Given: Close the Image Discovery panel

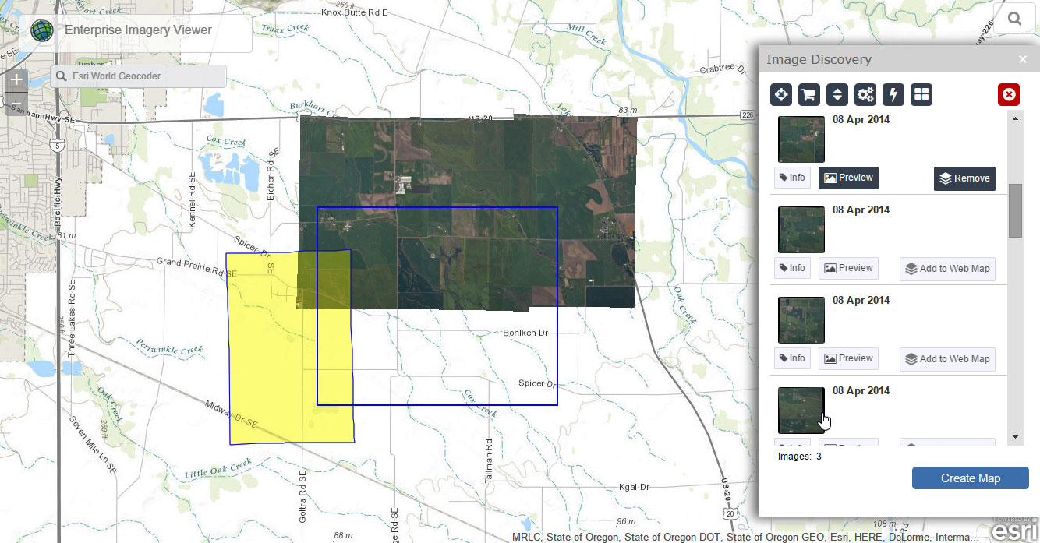Looking at the screenshot, I should coord(1023,59).
